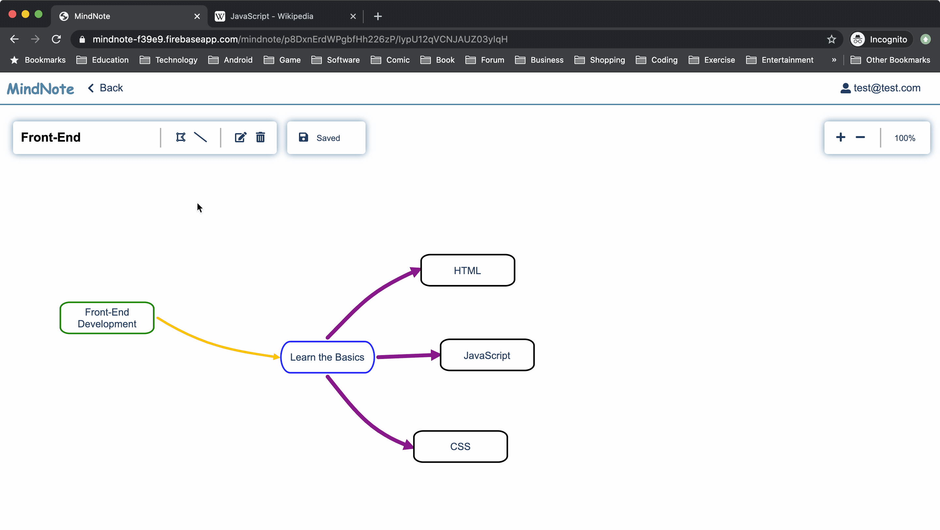Screen dimensions: 940x530
Task: Click the user profile icon
Action: tap(845, 88)
